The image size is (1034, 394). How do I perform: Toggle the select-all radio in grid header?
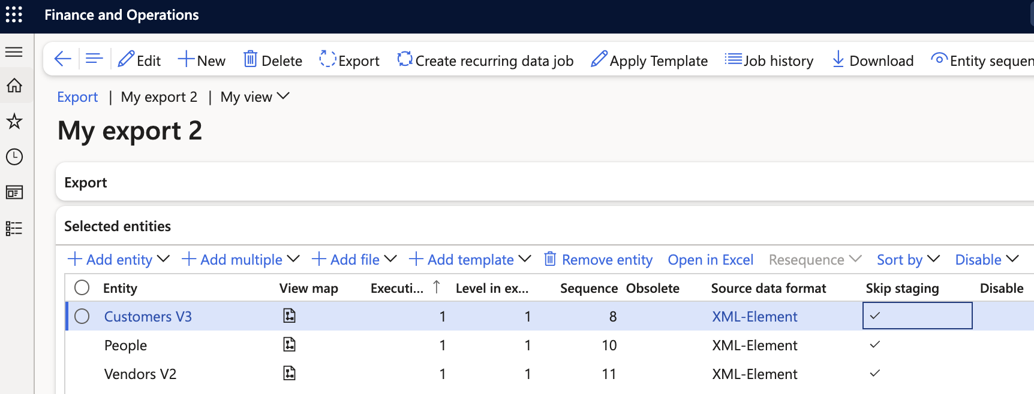(x=82, y=288)
